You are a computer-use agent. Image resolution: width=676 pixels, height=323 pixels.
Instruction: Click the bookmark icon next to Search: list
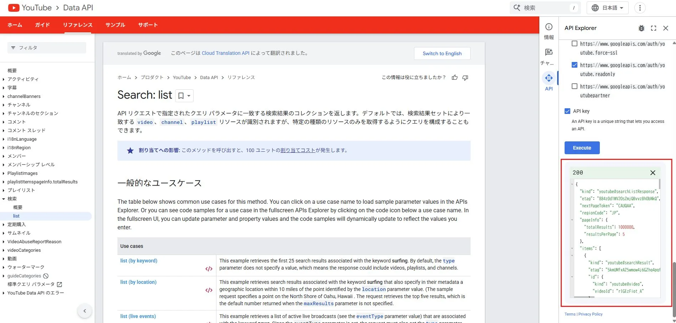pyautogui.click(x=181, y=96)
